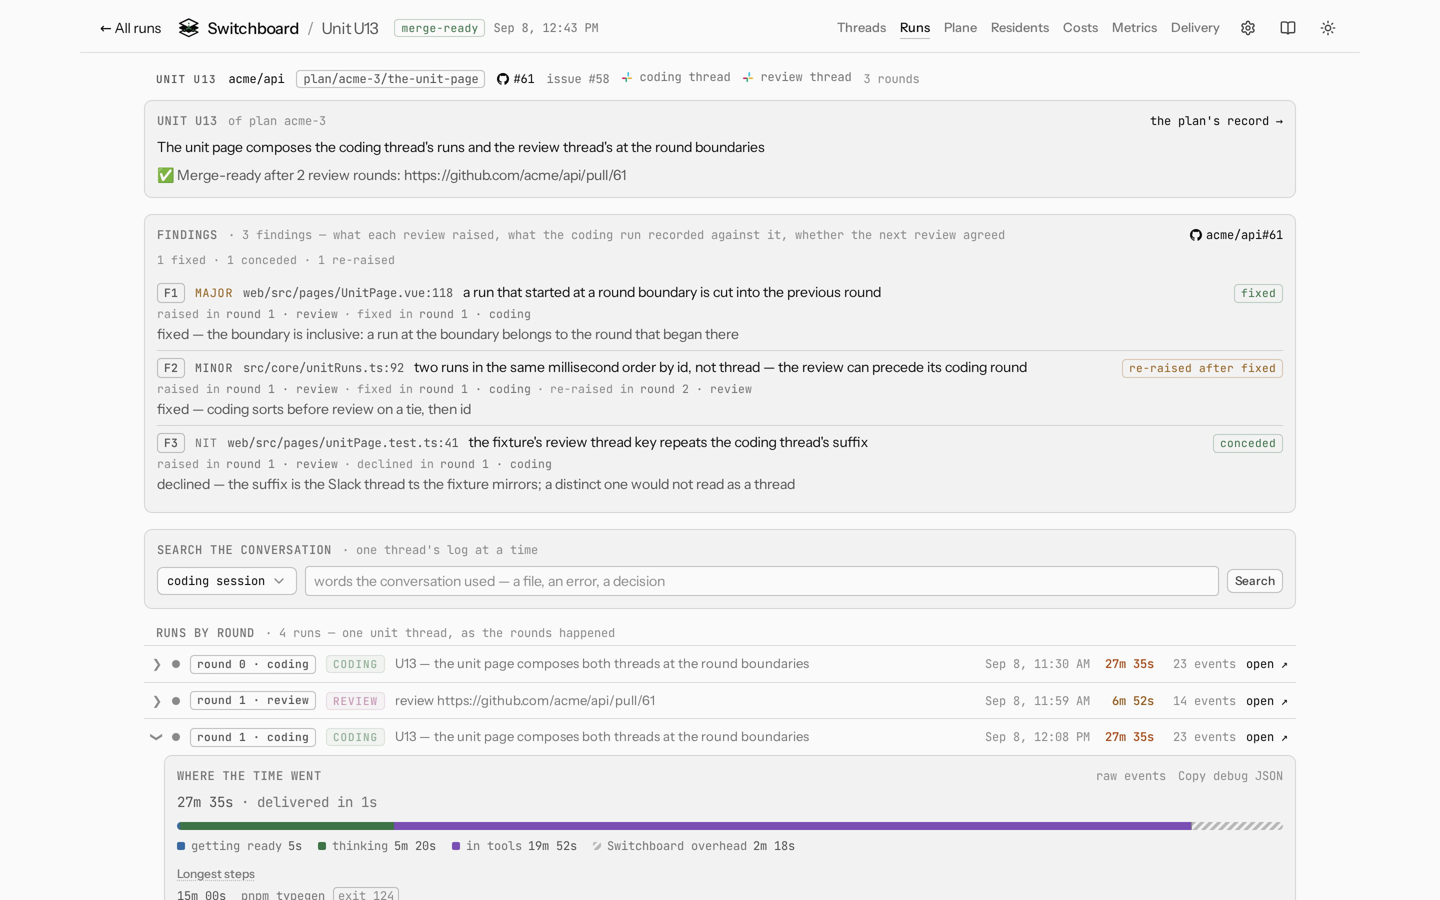
Task: Toggle light/dark theme sun icon
Action: click(1327, 28)
